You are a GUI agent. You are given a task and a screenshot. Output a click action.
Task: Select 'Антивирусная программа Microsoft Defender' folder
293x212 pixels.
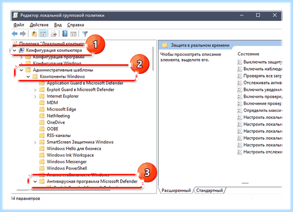click(92, 181)
